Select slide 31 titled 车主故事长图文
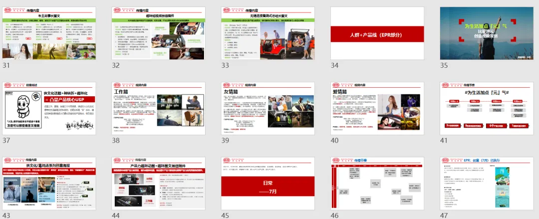This screenshot has height=219, width=539. (49, 33)
